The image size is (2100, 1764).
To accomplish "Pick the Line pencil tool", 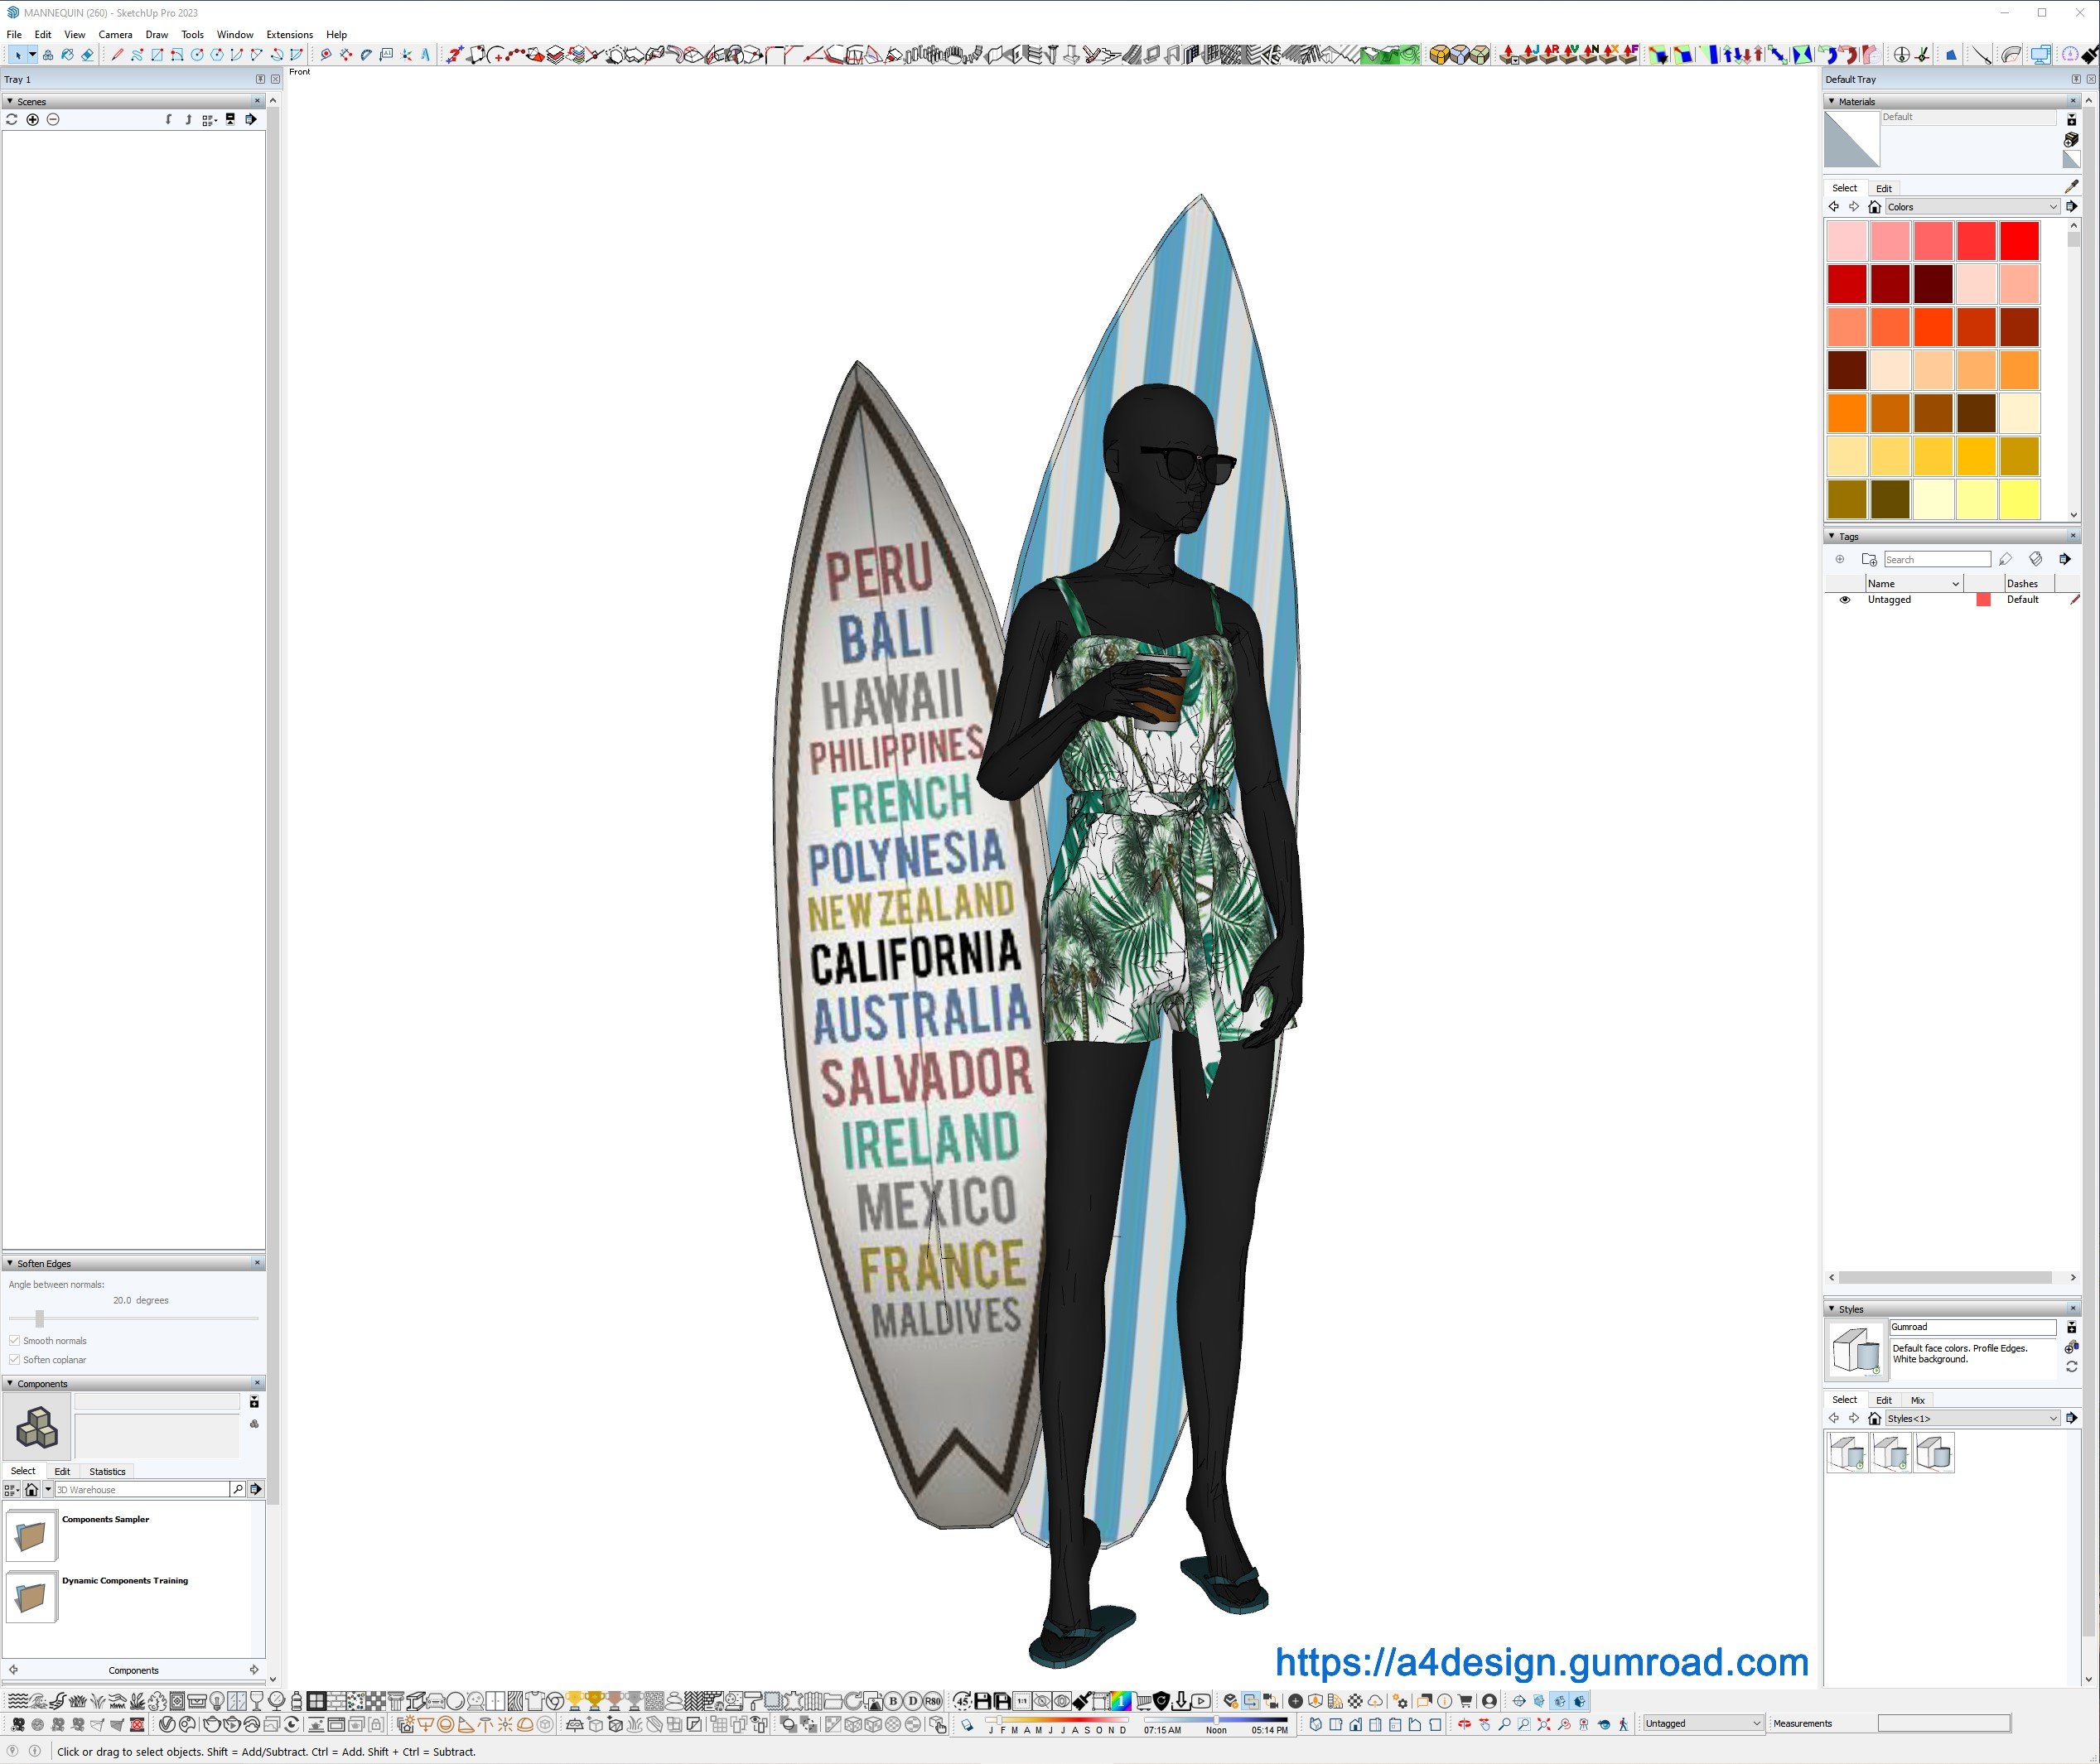I will tap(117, 55).
